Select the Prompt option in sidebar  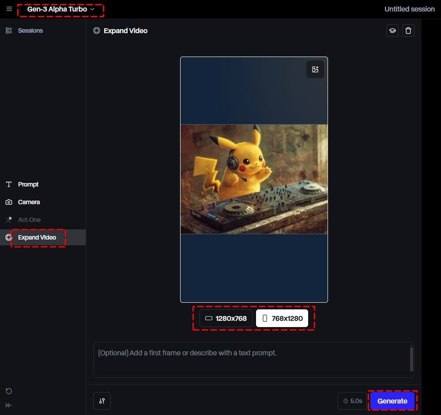tap(28, 184)
